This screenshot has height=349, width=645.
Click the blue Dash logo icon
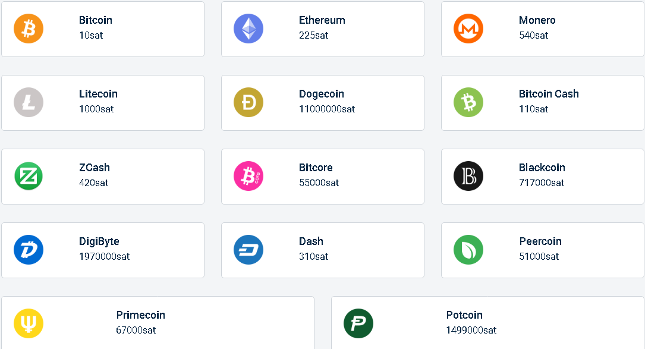(x=248, y=250)
